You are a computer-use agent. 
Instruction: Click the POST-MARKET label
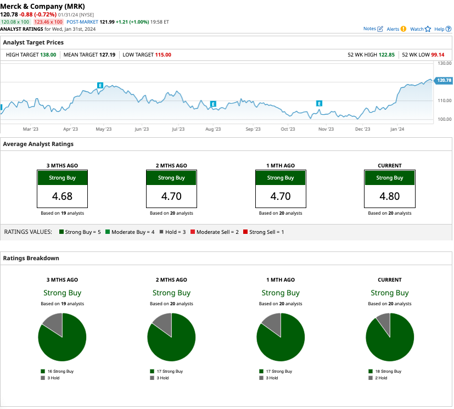[82, 22]
